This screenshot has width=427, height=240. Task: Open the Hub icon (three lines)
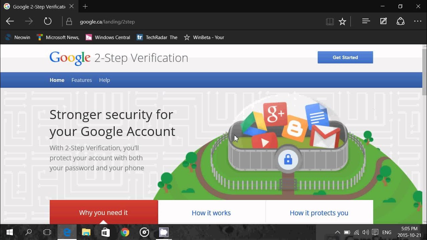pyautogui.click(x=366, y=21)
